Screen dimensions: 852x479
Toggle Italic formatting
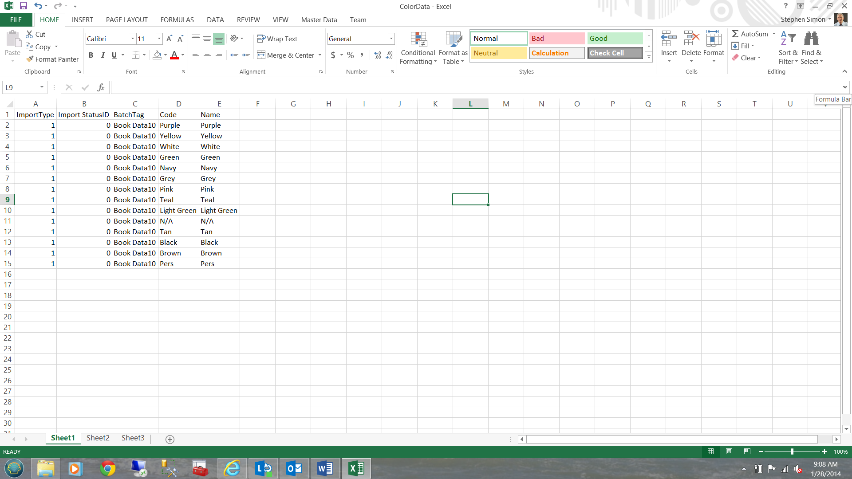(103, 55)
